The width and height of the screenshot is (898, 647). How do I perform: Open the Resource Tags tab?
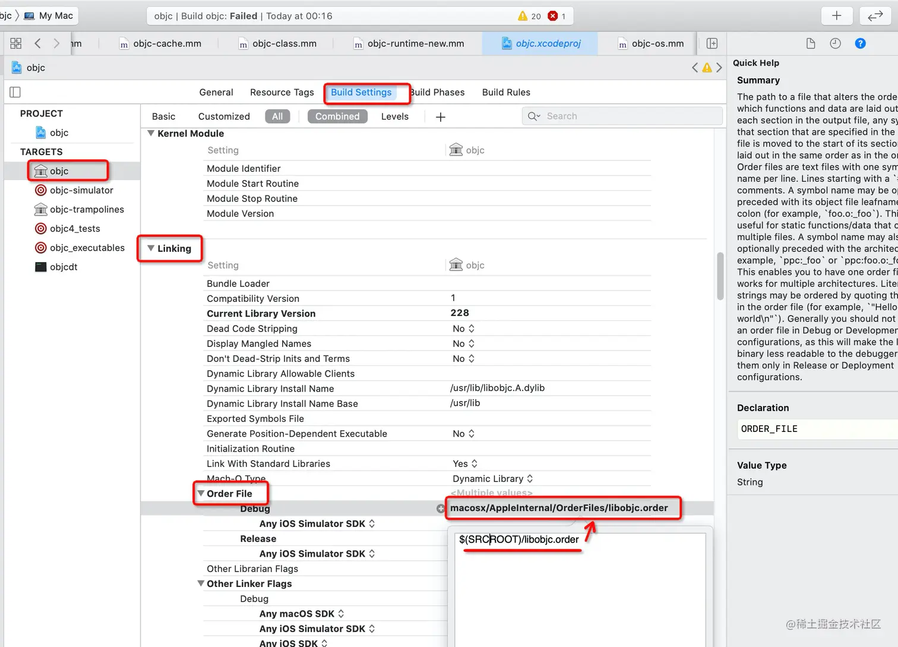[282, 92]
